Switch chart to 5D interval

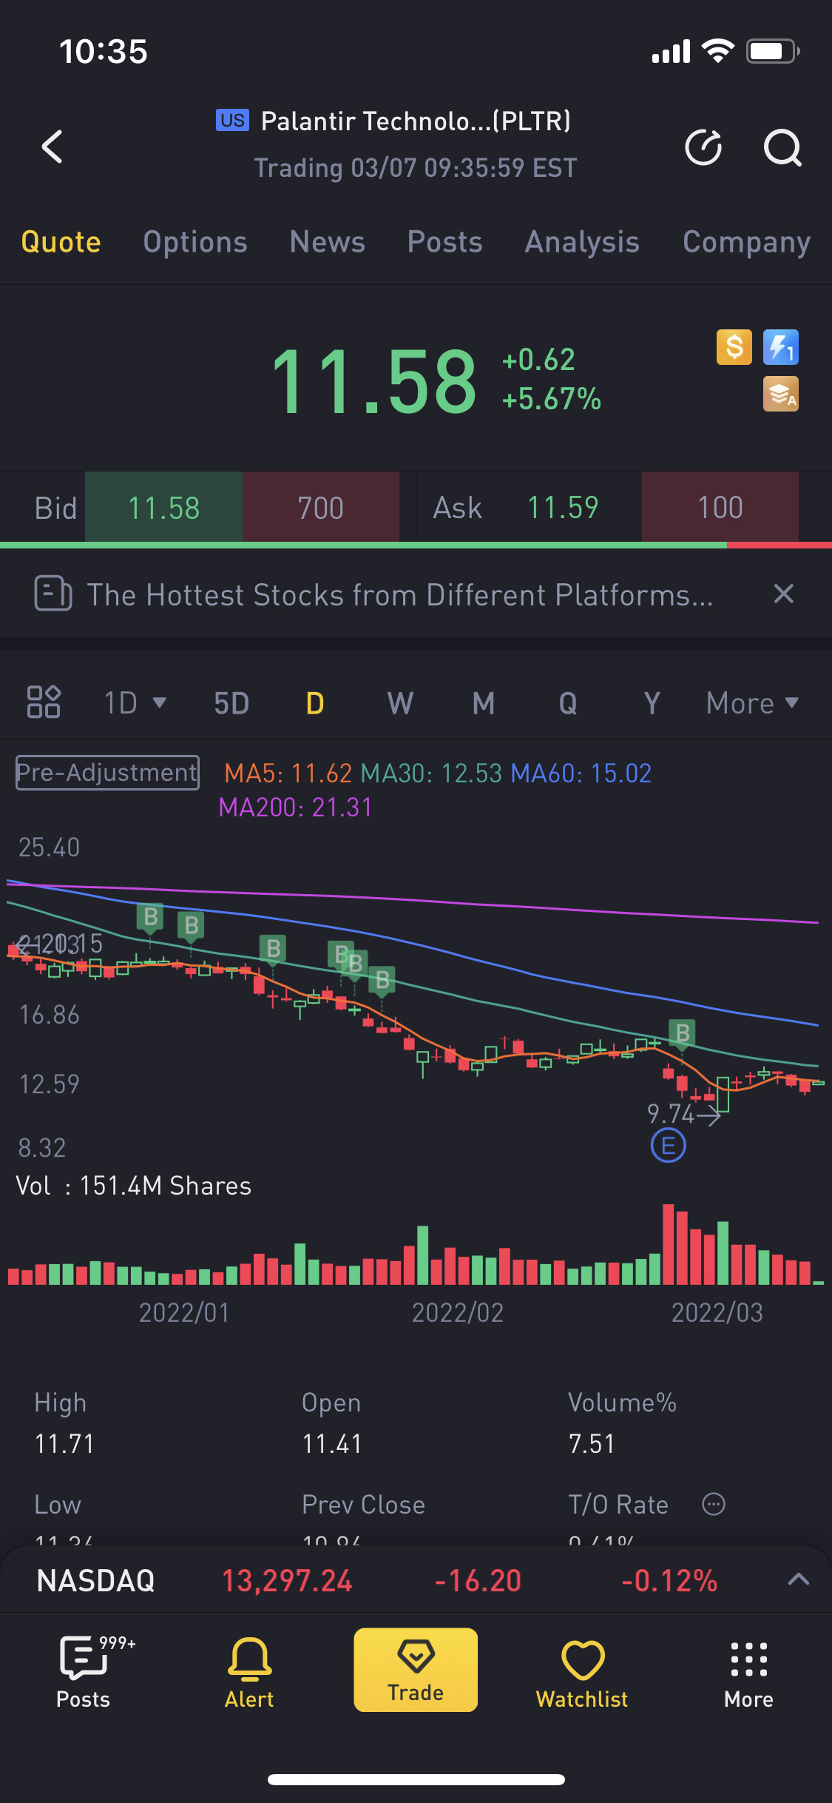pyautogui.click(x=231, y=703)
